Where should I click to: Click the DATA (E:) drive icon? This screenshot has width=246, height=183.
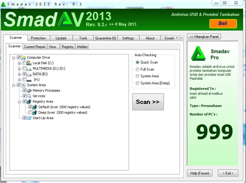point(29,74)
